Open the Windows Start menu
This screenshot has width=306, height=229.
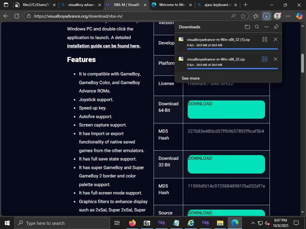(x=7, y=223)
